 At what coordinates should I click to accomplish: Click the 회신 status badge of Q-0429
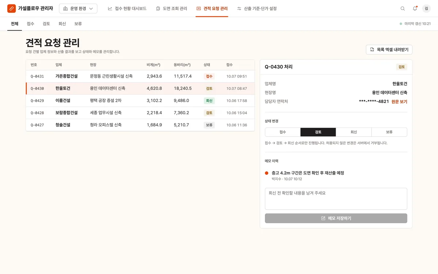point(209,100)
